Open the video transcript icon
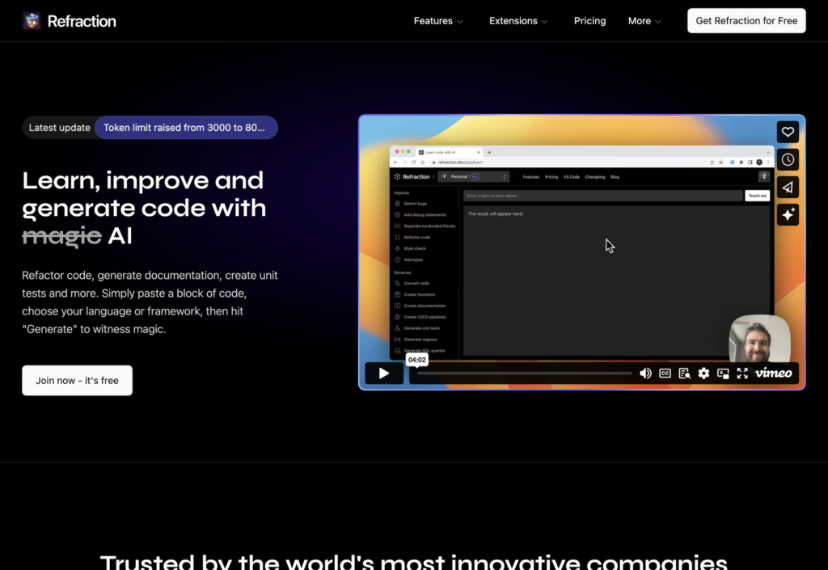The width and height of the screenshot is (828, 570). tap(685, 374)
